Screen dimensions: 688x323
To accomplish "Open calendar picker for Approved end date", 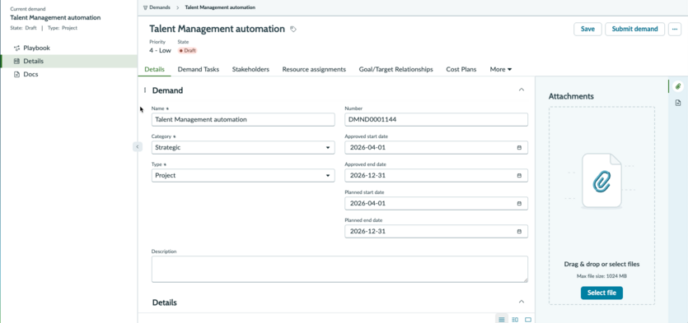I will point(519,176).
